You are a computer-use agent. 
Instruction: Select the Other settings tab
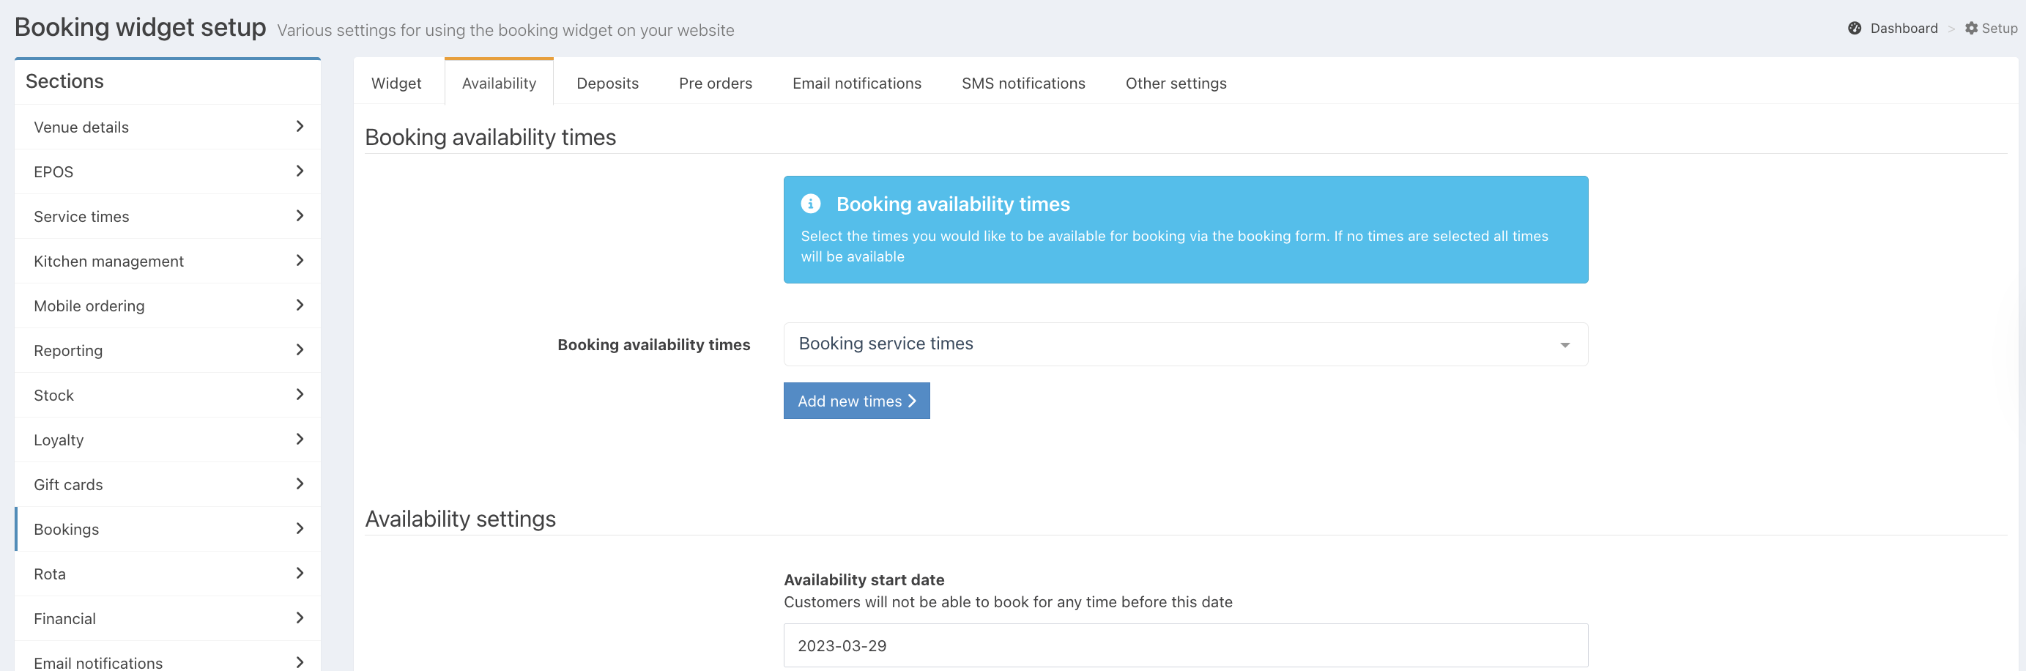[x=1175, y=84]
